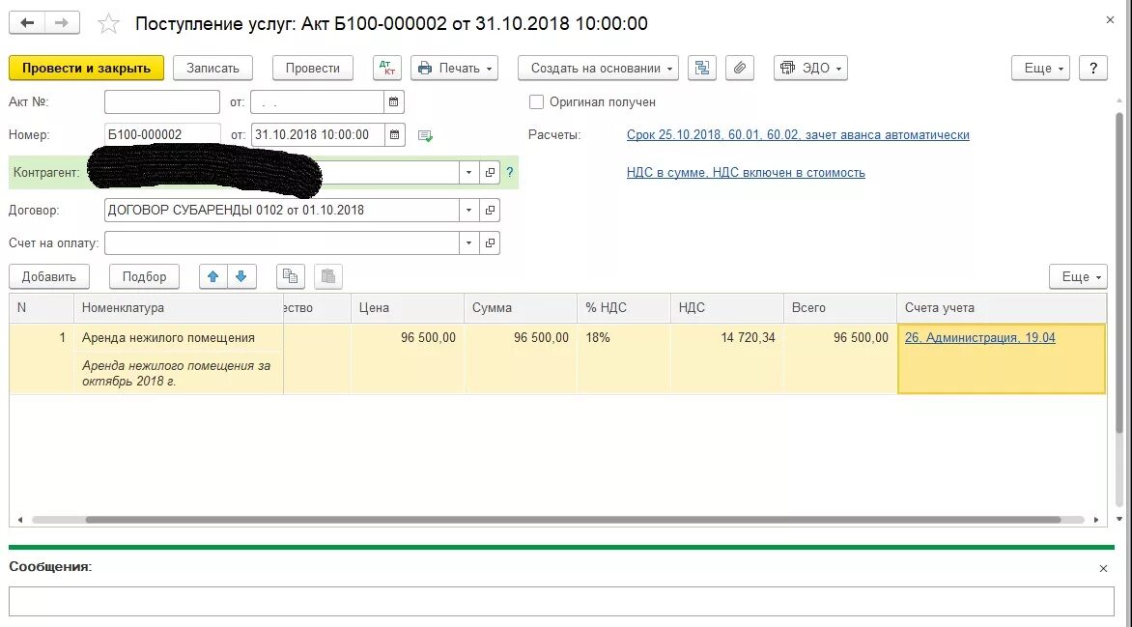Open help with the ? button
The image size is (1132, 627).
point(1093,68)
